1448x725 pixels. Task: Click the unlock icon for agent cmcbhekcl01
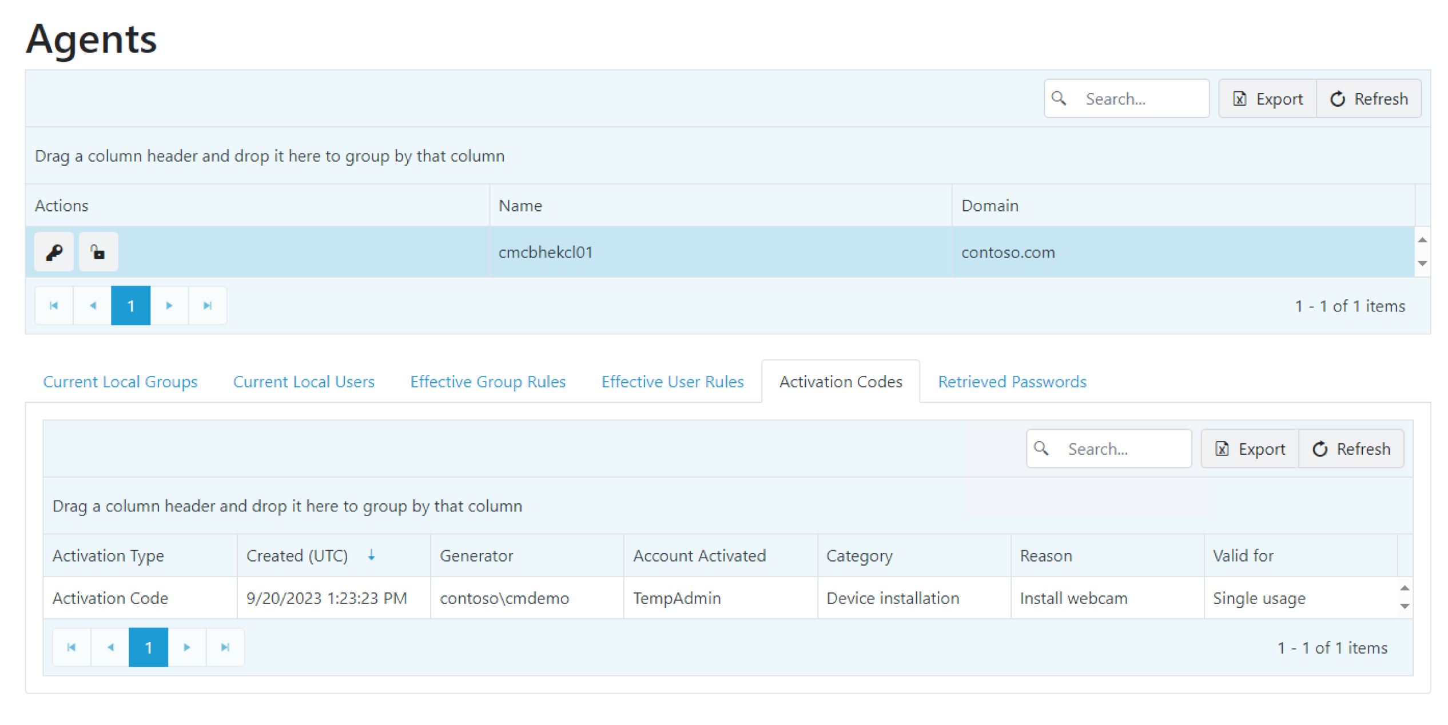point(98,251)
